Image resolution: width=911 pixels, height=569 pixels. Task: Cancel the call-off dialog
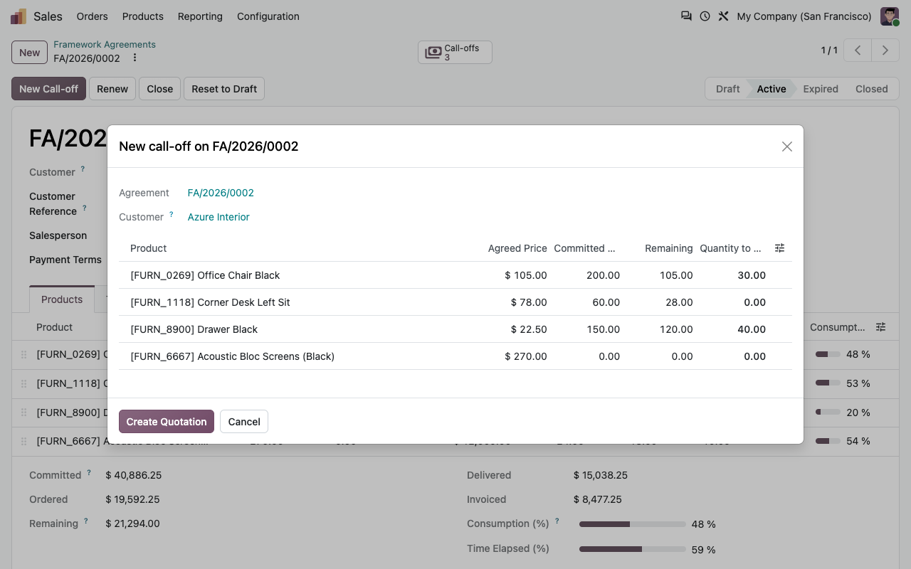point(244,422)
